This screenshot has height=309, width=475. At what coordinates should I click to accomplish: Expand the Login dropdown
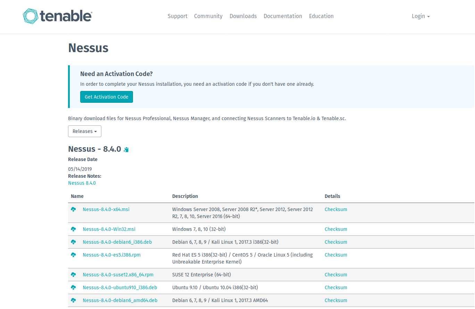[x=421, y=16]
